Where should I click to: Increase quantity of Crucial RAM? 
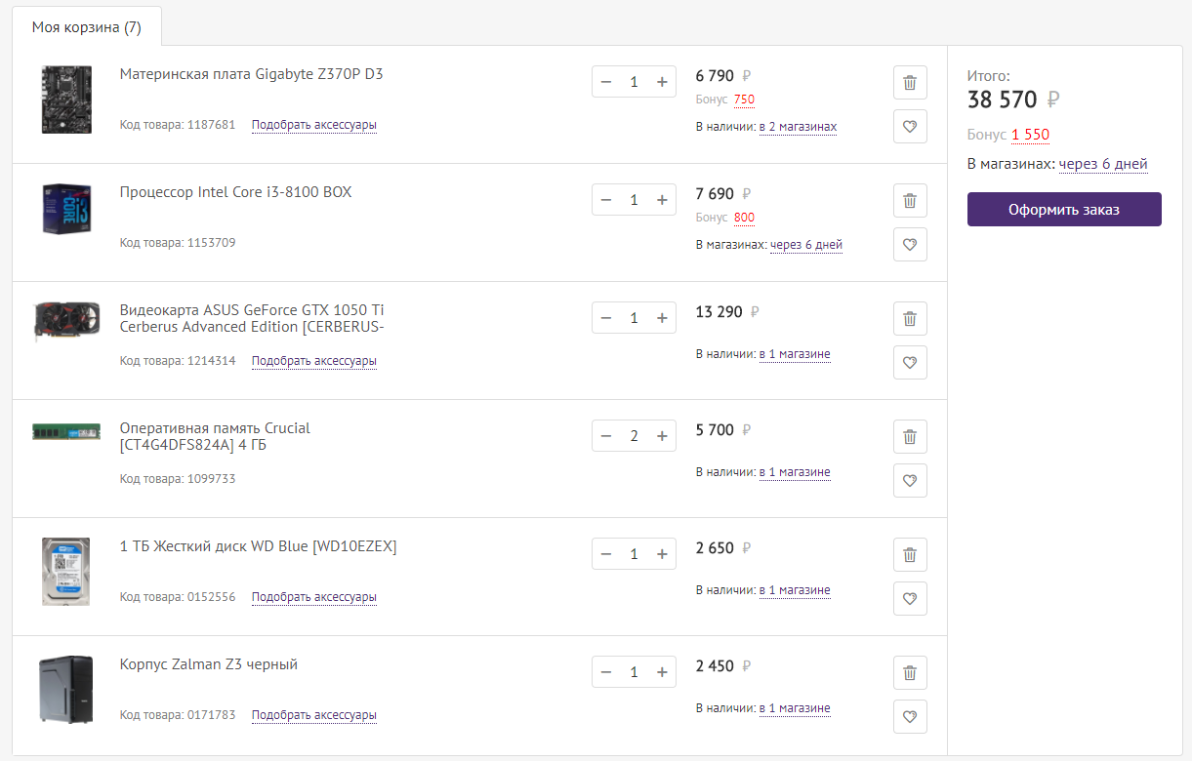click(x=662, y=436)
